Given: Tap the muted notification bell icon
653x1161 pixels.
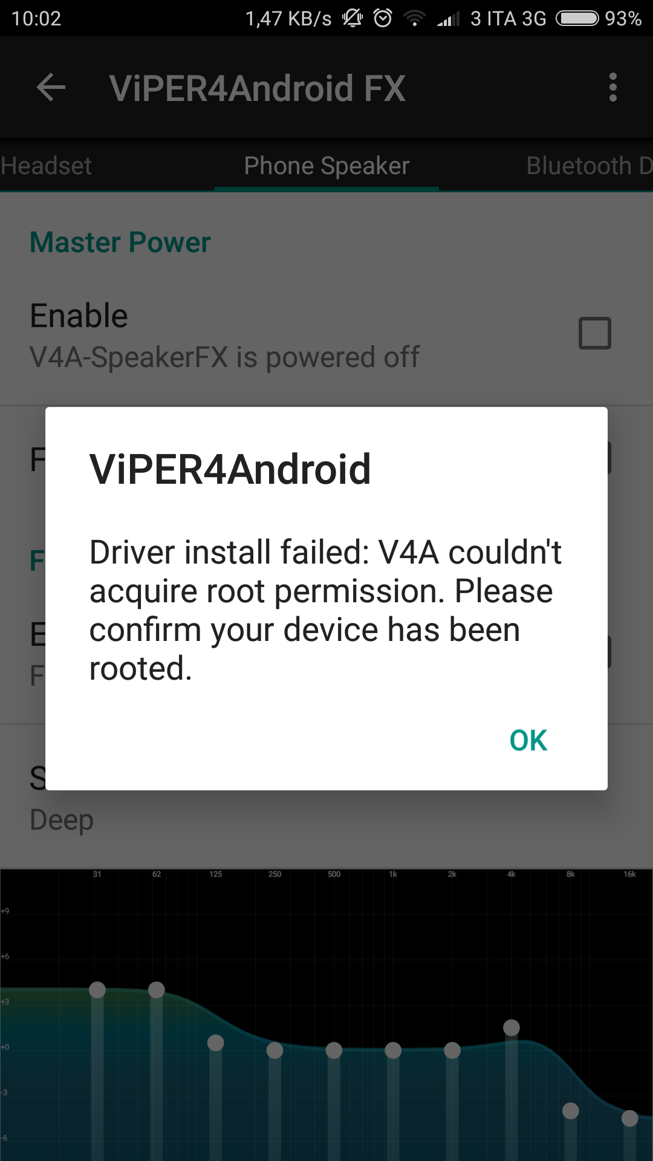Looking at the screenshot, I should click(x=352, y=18).
